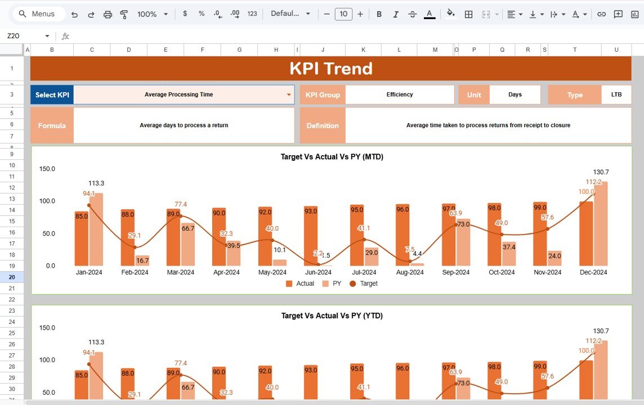Insert a link
The width and height of the screenshot is (644, 405).
(x=601, y=14)
